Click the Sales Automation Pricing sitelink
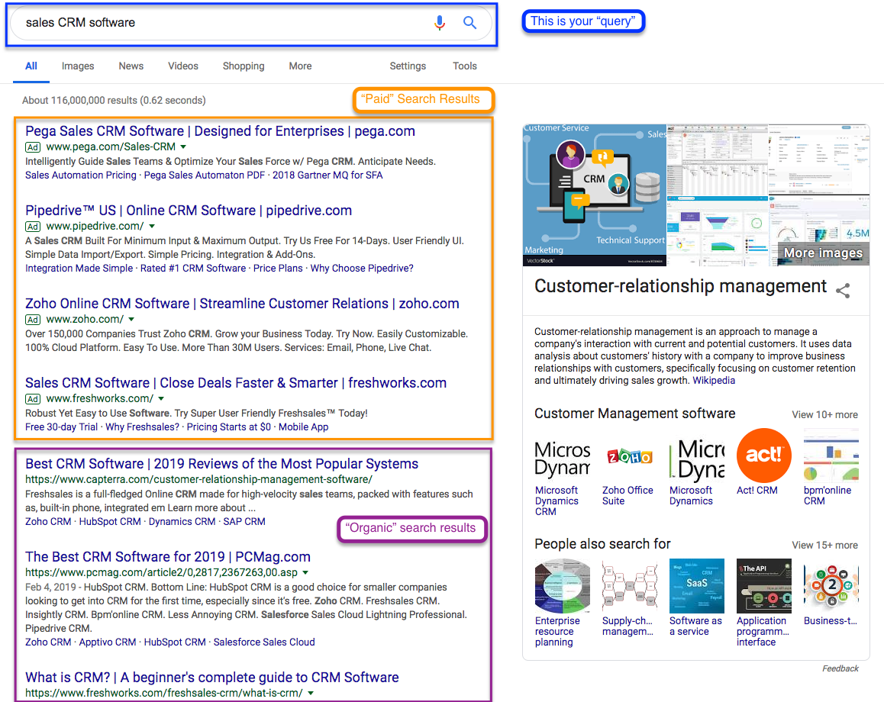The image size is (884, 702). [81, 175]
